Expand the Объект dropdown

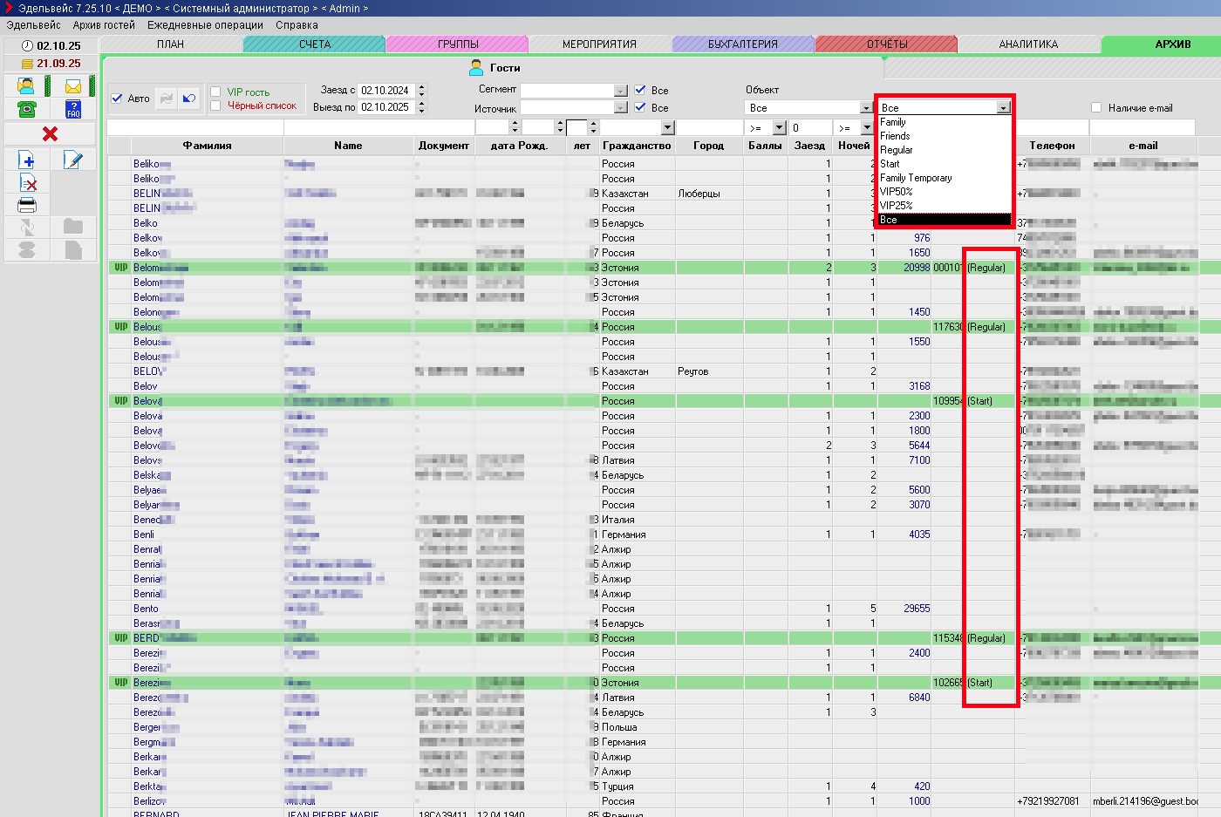(x=865, y=108)
